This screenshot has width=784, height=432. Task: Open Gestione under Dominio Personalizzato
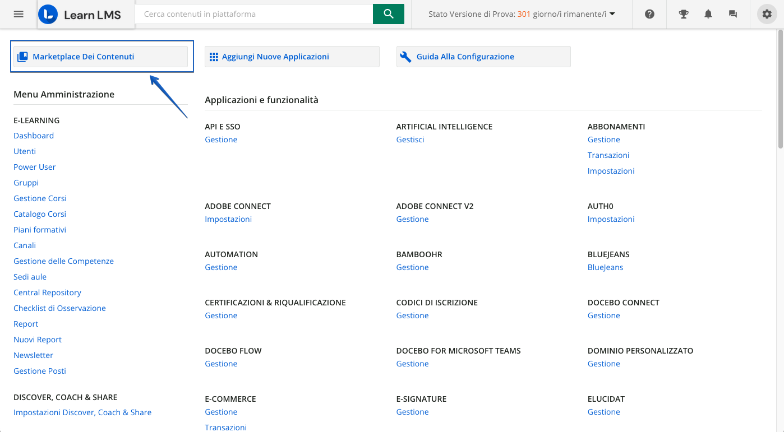[x=604, y=364]
